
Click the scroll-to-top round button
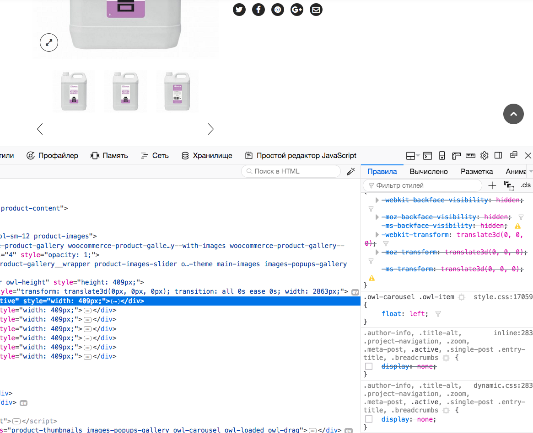[513, 114]
